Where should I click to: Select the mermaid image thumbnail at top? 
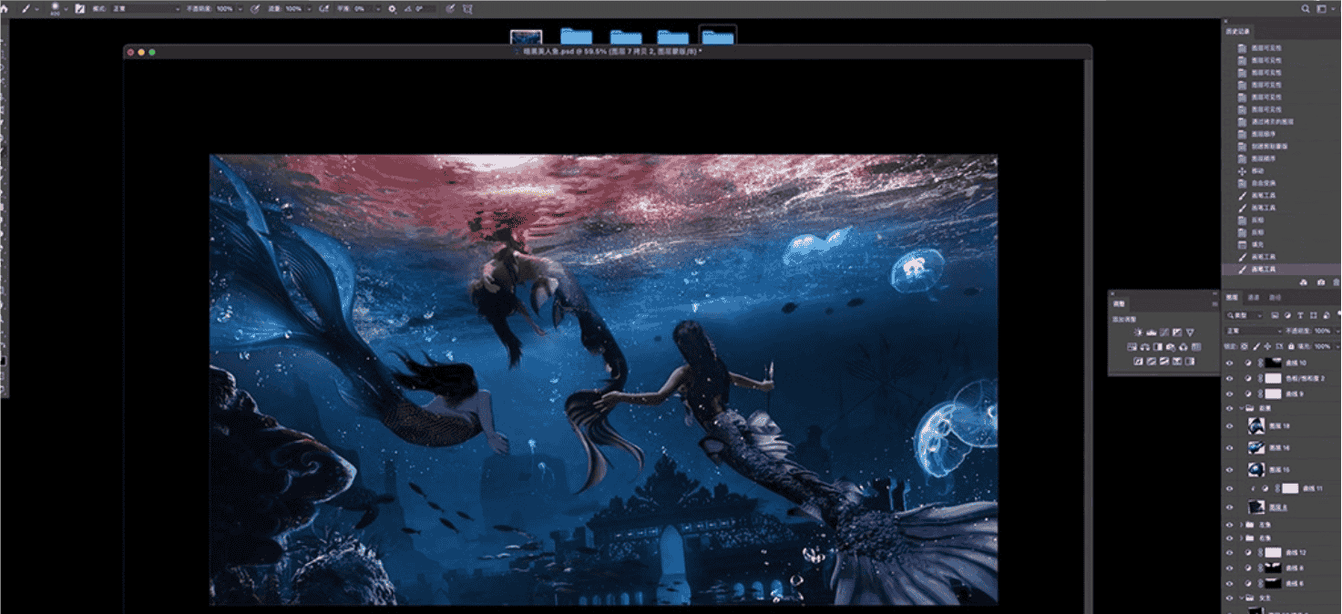pyautogui.click(x=526, y=37)
